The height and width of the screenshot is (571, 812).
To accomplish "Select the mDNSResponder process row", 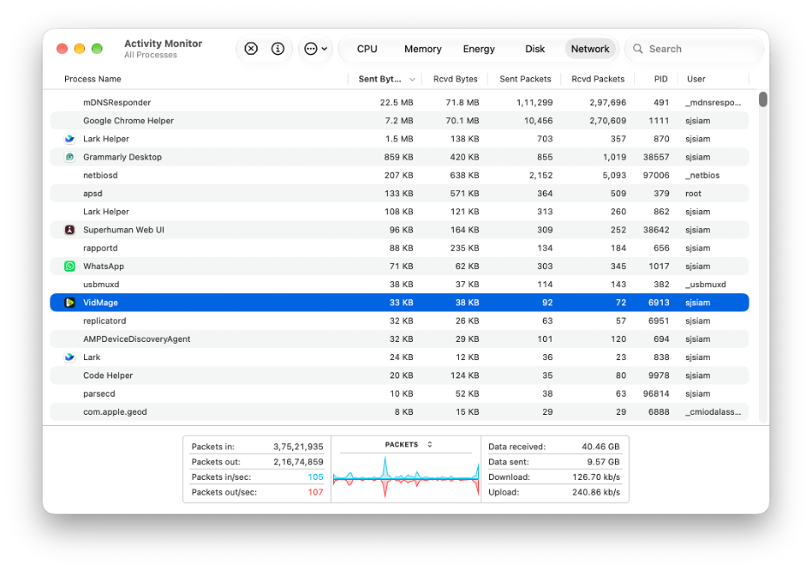I will pyautogui.click(x=399, y=102).
